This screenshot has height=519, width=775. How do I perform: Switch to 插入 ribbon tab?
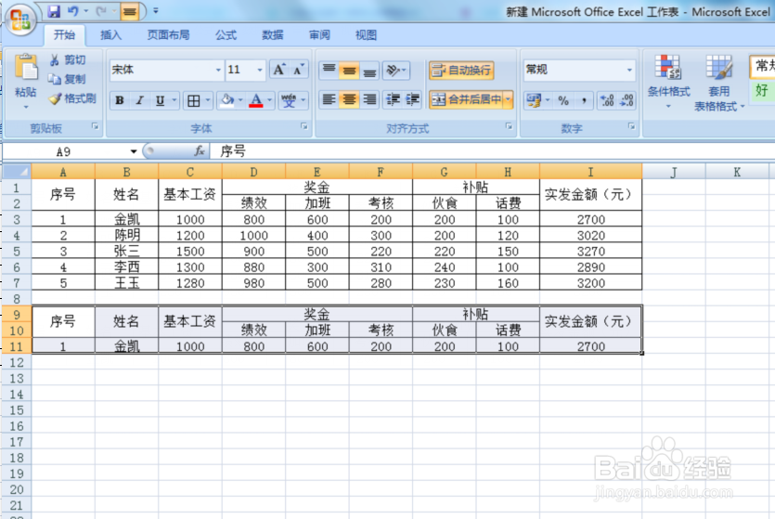[110, 34]
